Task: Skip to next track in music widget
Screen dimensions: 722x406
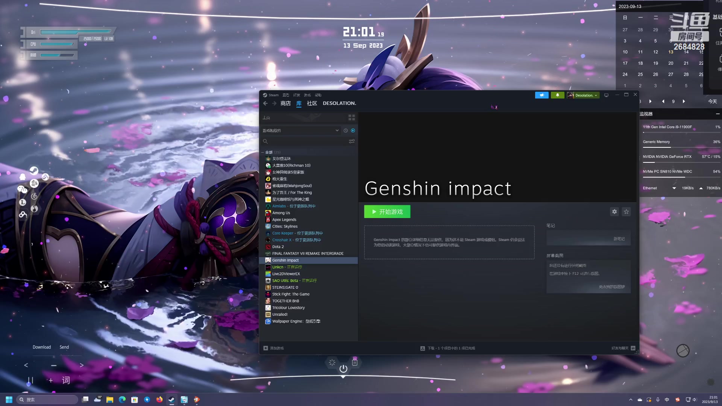Action: (82, 365)
